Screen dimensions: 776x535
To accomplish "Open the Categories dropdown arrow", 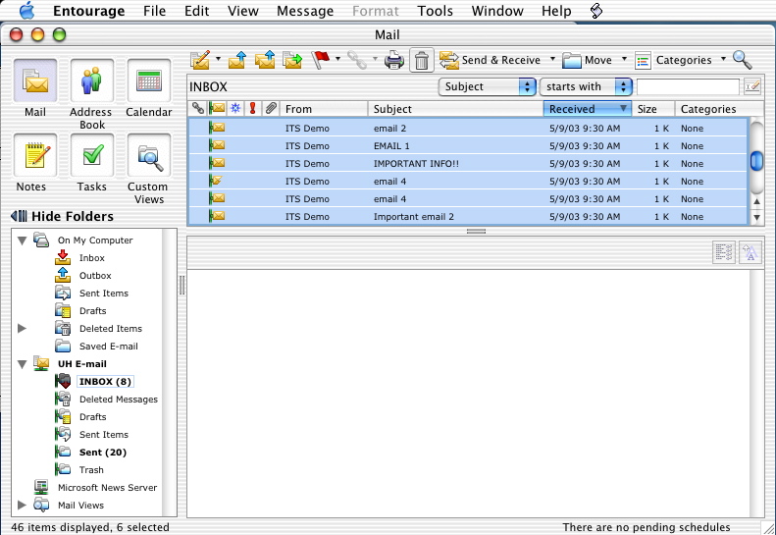I will coord(723,59).
